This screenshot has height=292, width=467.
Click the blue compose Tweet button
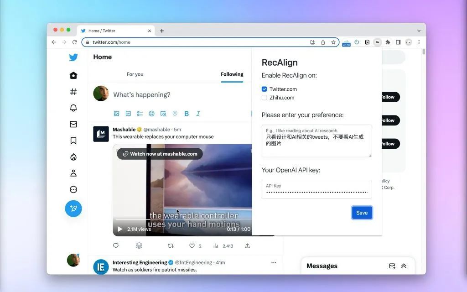(73, 209)
